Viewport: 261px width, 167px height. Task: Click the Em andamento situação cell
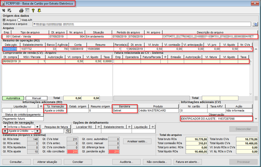point(98,36)
